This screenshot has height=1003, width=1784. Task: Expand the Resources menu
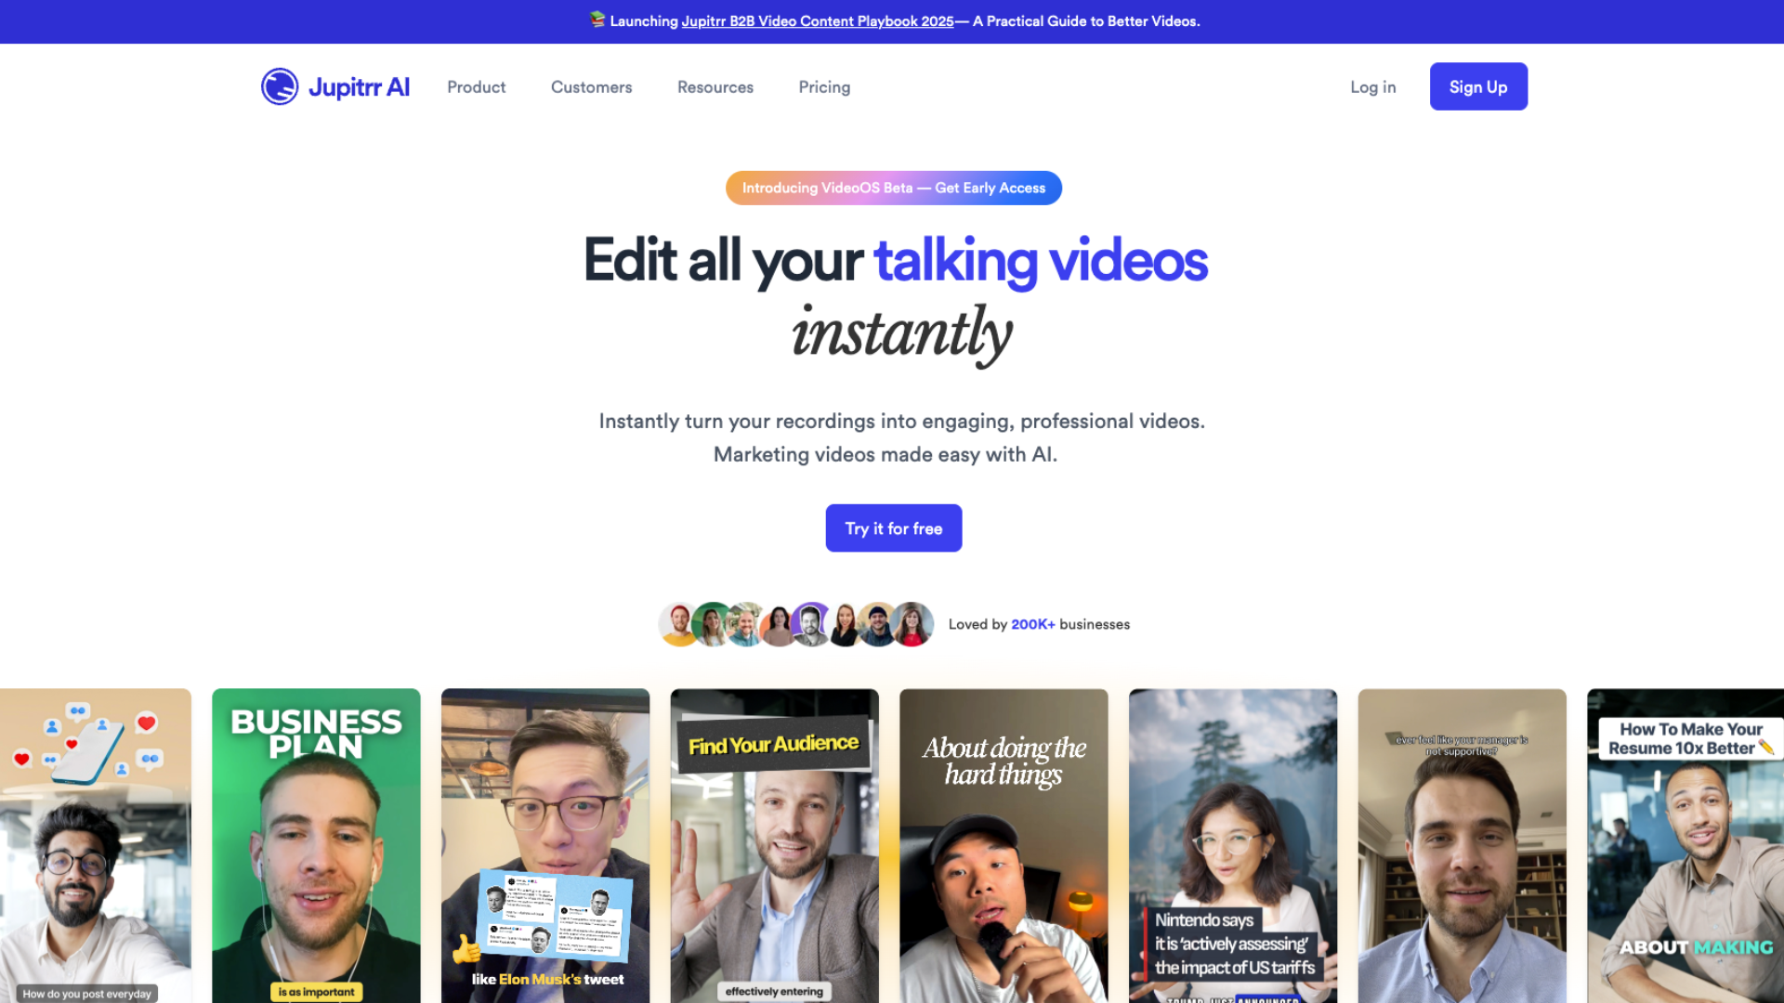click(715, 86)
